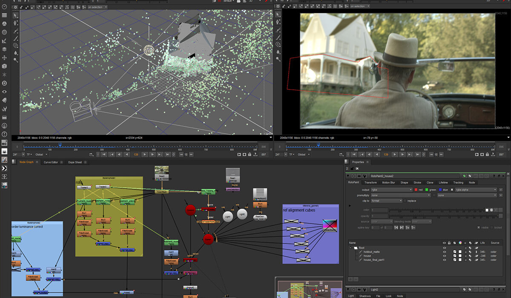The height and width of the screenshot is (298, 511).
Task: Toggle visibility eye for house shape
Action: [444, 256]
